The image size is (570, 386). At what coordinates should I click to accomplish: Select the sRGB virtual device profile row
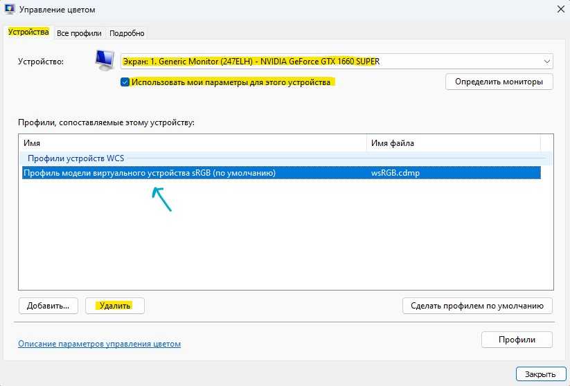[x=150, y=173]
